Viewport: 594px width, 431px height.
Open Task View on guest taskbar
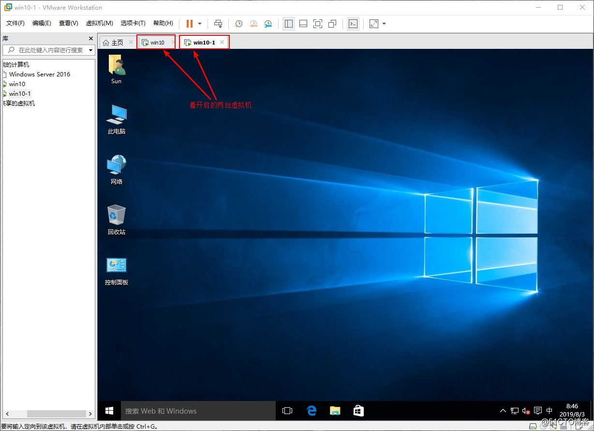(x=287, y=411)
